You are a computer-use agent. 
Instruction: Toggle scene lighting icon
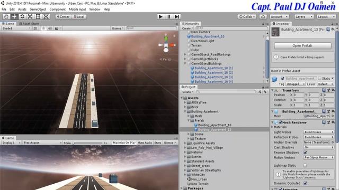click(43, 28)
